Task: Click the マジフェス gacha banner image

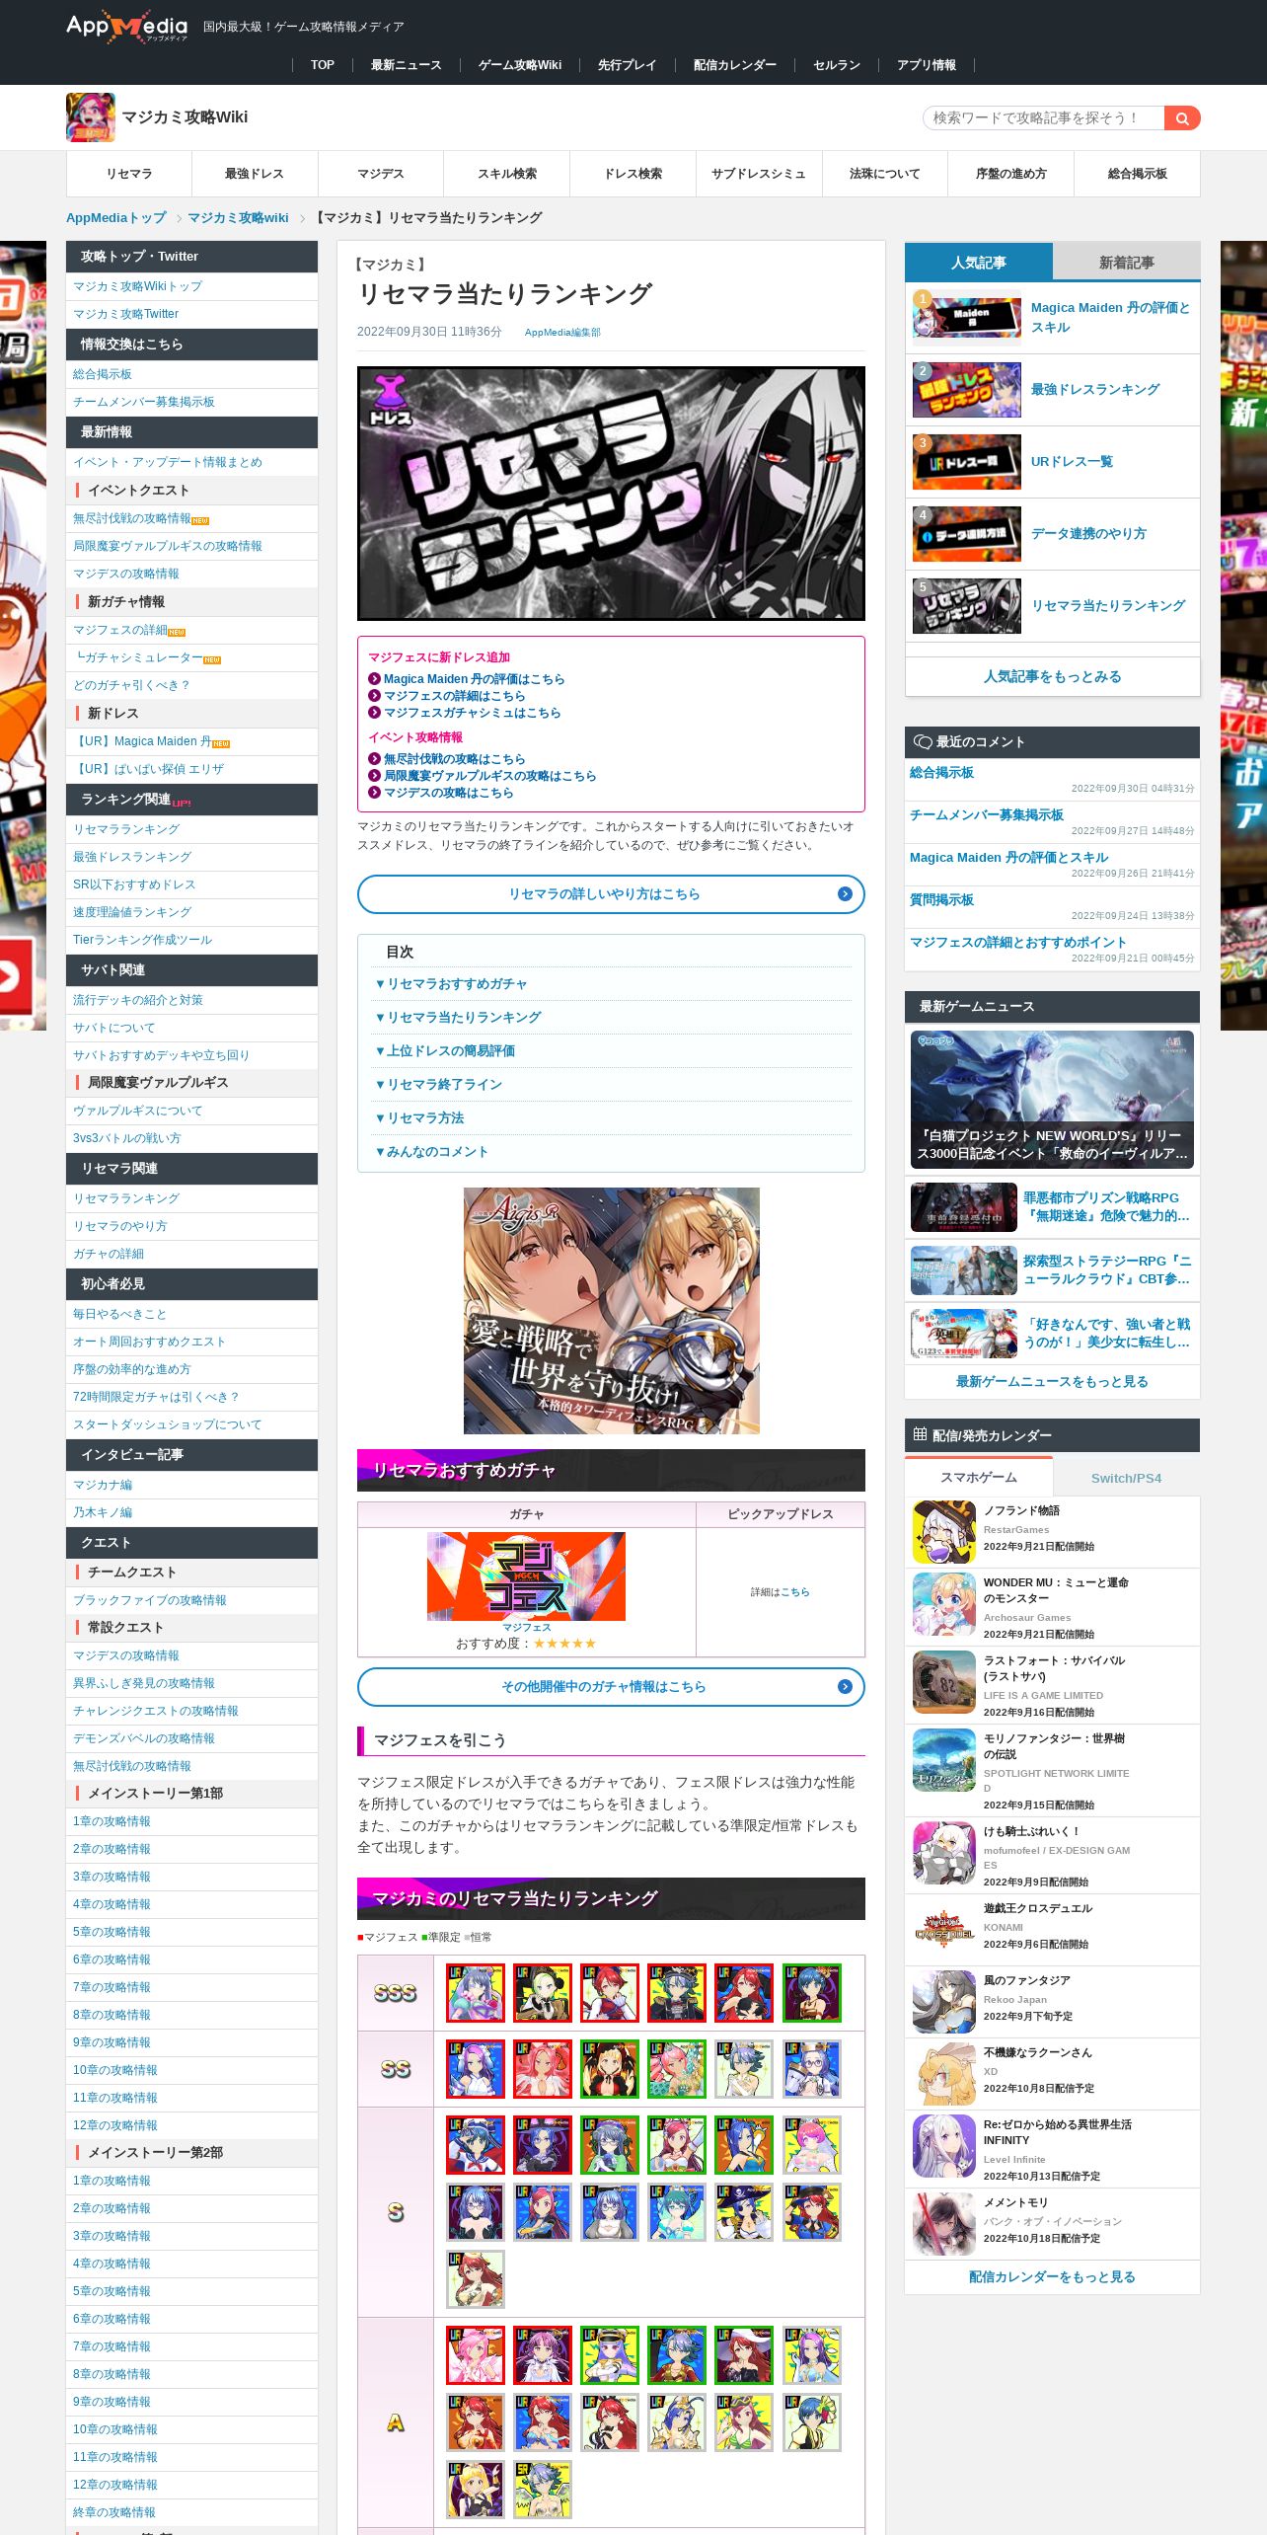Action: click(526, 1575)
